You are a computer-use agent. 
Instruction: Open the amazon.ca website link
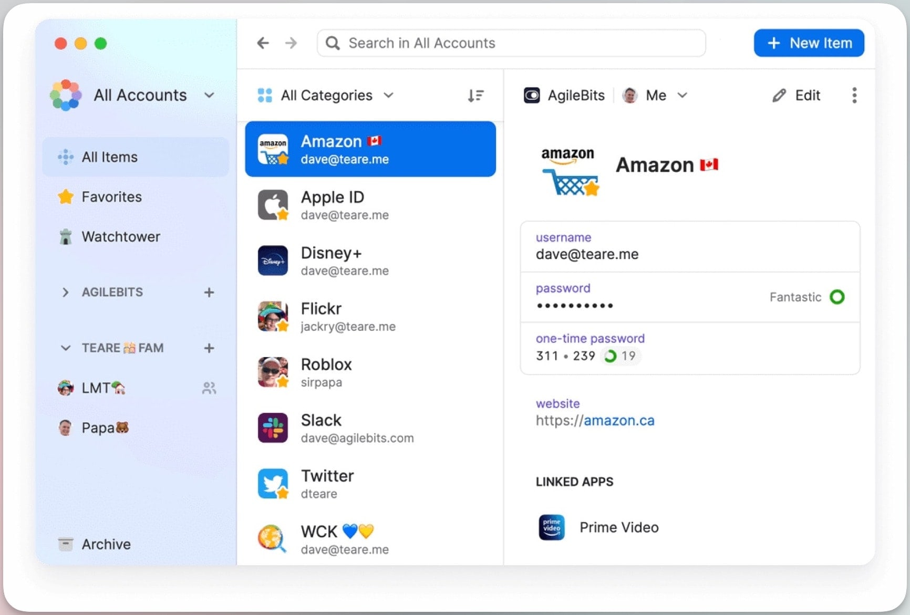click(x=618, y=421)
